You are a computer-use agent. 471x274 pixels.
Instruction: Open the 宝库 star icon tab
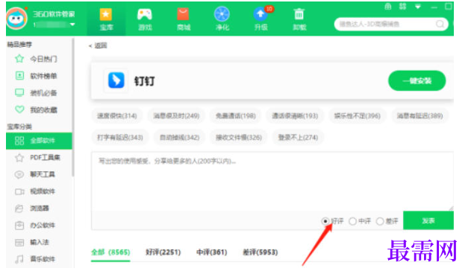106,19
